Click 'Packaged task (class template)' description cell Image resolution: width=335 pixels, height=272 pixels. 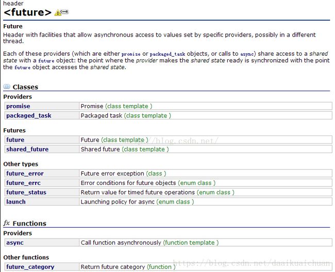coord(206,115)
